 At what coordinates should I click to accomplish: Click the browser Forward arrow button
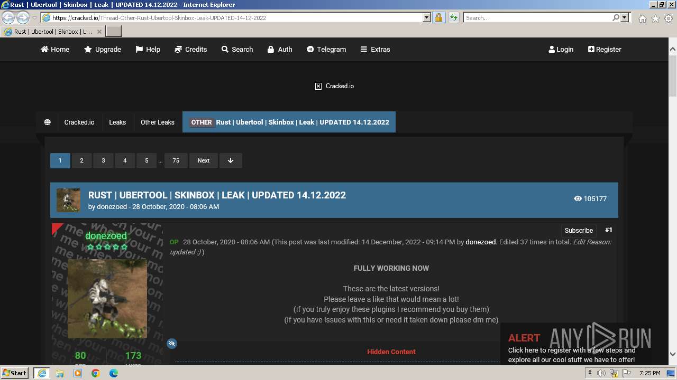[x=23, y=17]
